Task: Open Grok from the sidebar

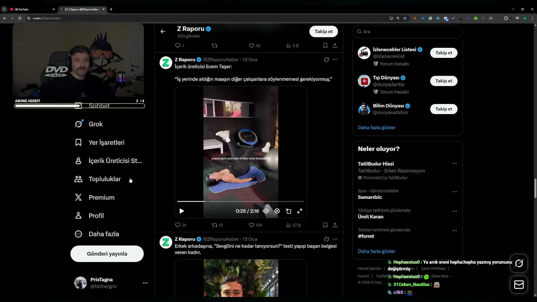Action: pyautogui.click(x=89, y=124)
